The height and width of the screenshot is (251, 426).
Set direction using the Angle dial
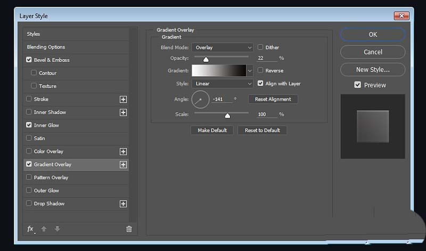coord(200,100)
